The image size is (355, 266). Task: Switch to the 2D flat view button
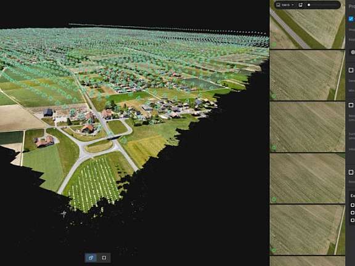(x=104, y=257)
